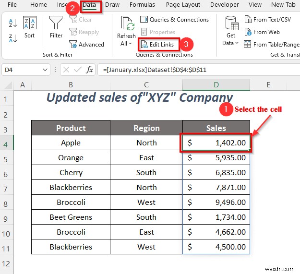Image resolution: width=300 pixels, height=274 pixels.
Task: Select column C header
Action: 146,85
